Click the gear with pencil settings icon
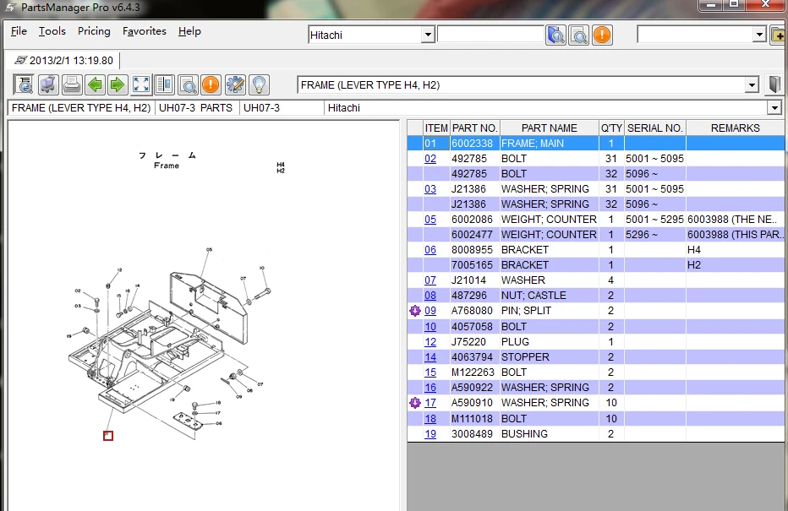The height and width of the screenshot is (511, 788). 235,84
